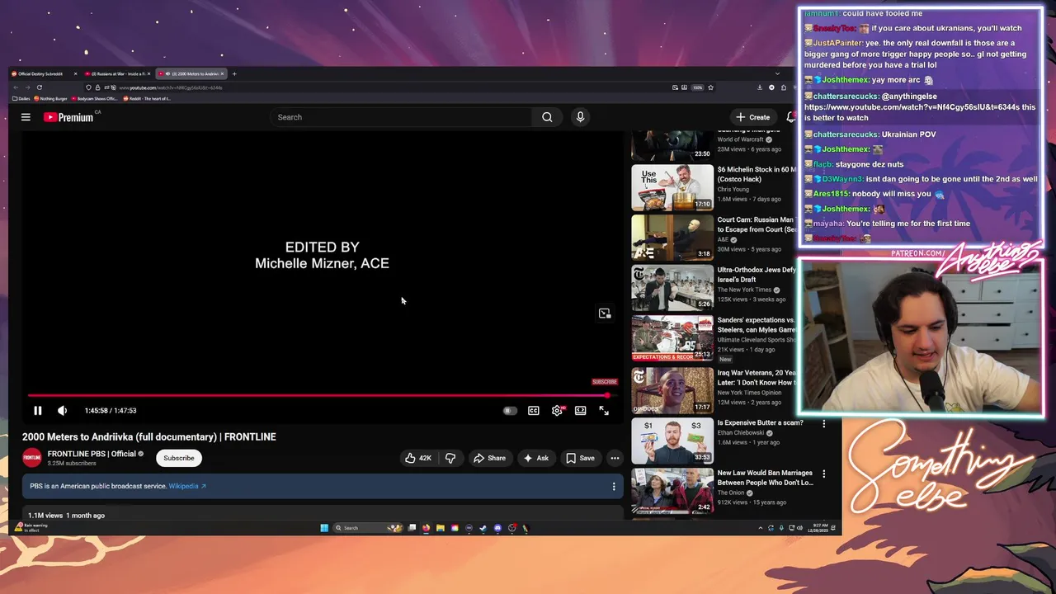Open the Sanders' expectations vs. Steelers video
Screen dimensions: 1056x594
(672, 338)
